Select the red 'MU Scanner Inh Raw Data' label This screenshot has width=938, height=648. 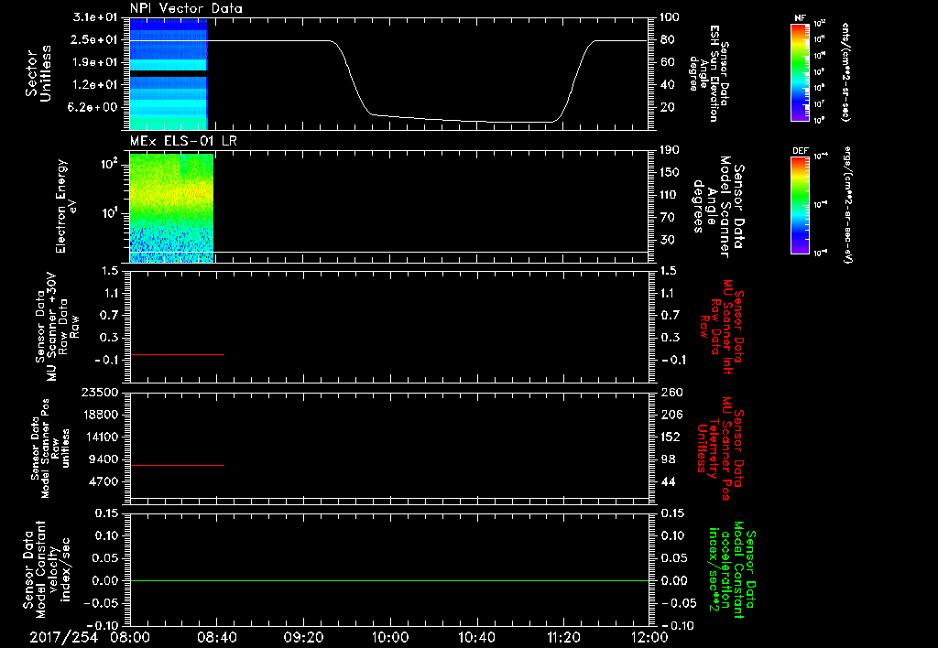722,327
